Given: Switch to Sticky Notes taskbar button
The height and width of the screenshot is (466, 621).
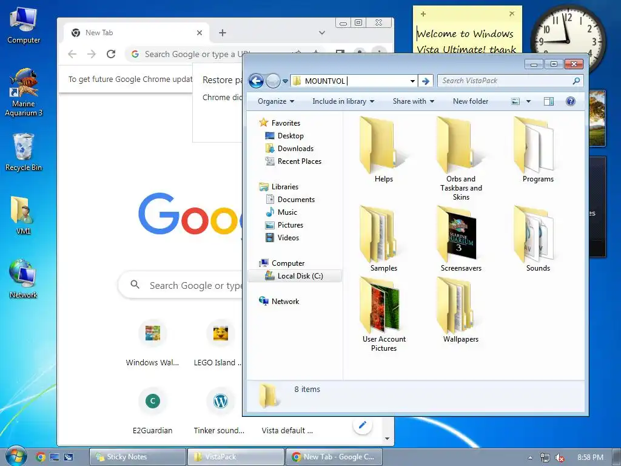Looking at the screenshot, I should click(x=138, y=457).
